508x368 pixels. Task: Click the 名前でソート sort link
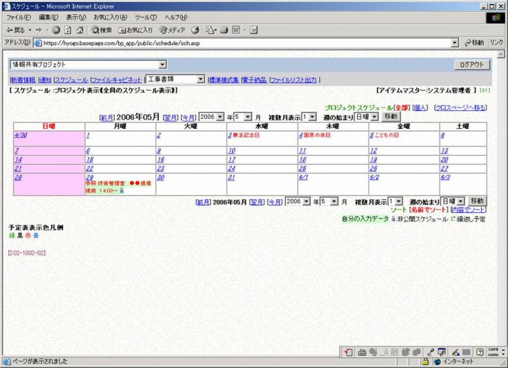(428, 210)
